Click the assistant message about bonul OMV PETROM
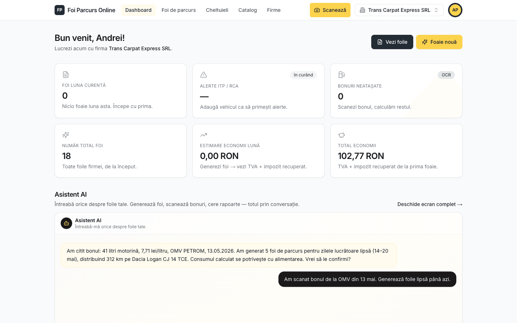 [229, 255]
